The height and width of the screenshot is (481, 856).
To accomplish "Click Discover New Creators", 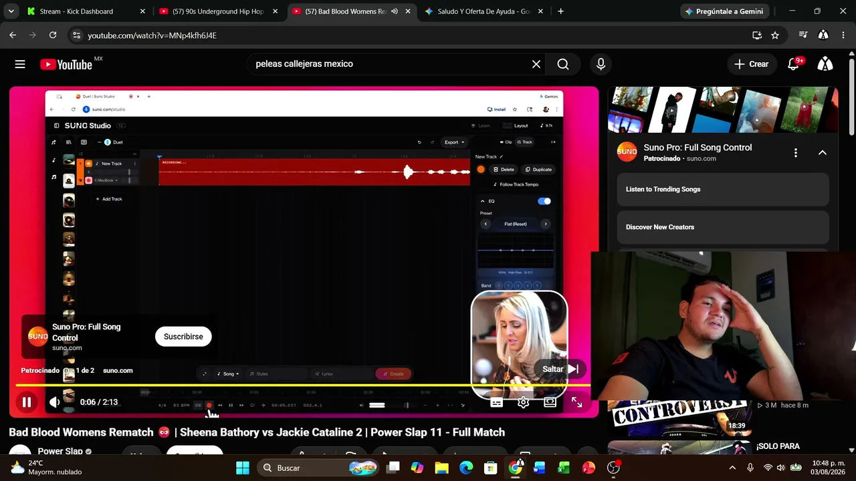I will pos(723,227).
